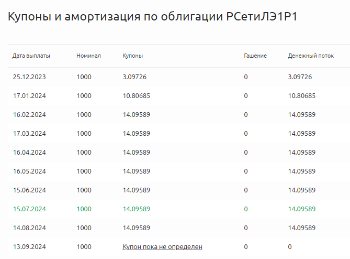Viewport: 350px width, 259px height.
Task: Click the "Денежный поток" column header
Action: click(x=311, y=56)
